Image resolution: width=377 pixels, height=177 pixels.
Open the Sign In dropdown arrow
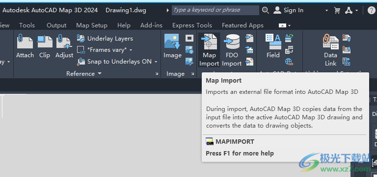click(326, 11)
